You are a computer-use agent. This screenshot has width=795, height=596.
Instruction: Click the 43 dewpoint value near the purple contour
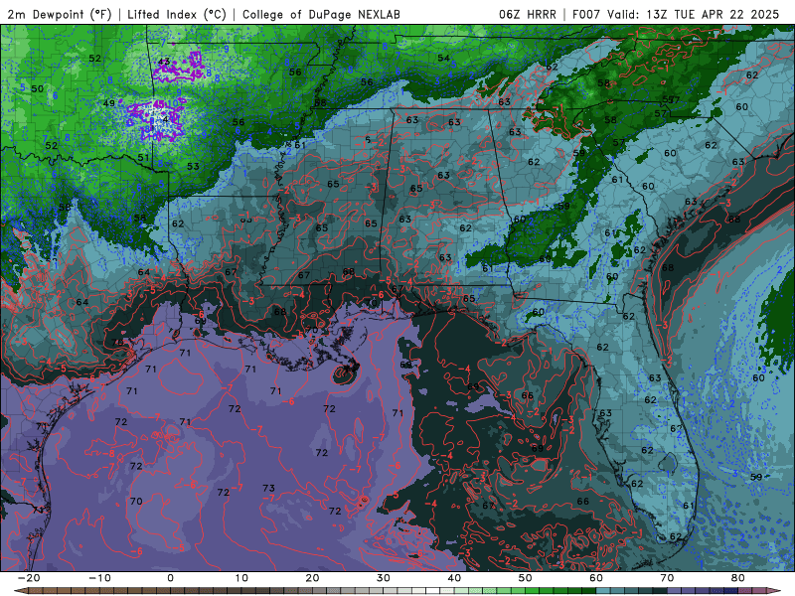point(164,63)
